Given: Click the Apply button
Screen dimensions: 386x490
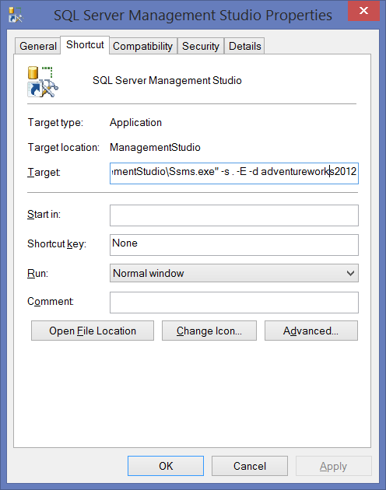Looking at the screenshot, I should (333, 466).
